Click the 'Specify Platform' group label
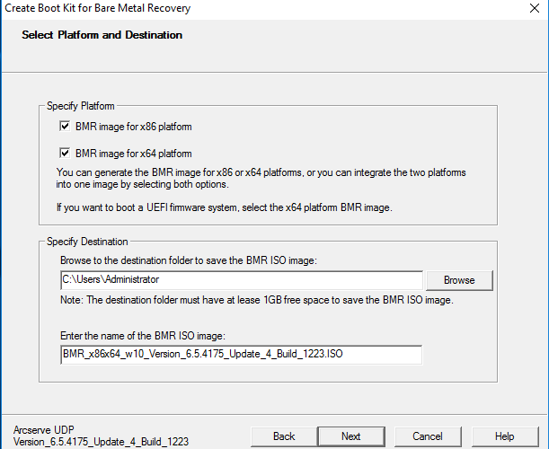Viewport: 549px width, 449px height. 81,106
